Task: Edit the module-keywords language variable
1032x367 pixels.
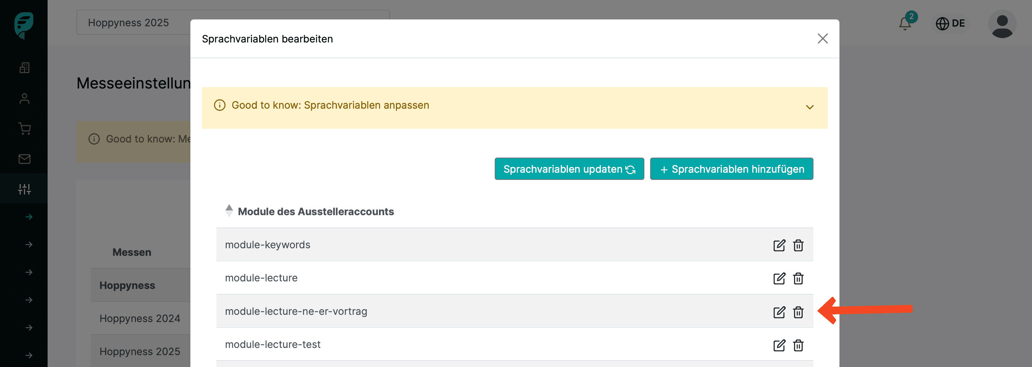Action: 779,245
